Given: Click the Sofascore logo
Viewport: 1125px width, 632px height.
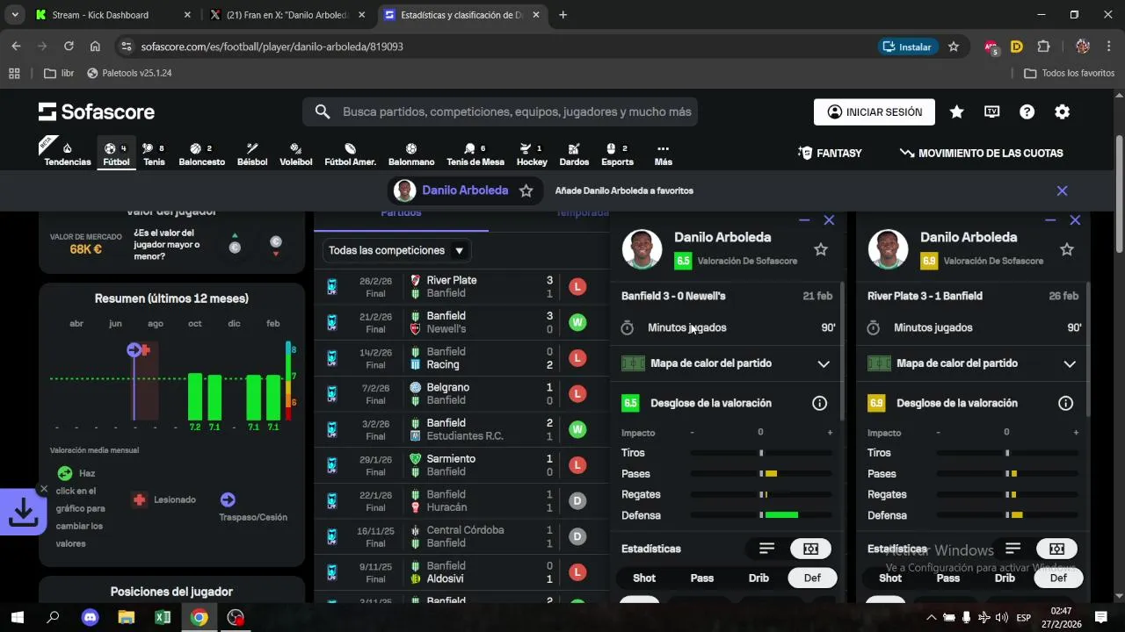Looking at the screenshot, I should pos(97,111).
